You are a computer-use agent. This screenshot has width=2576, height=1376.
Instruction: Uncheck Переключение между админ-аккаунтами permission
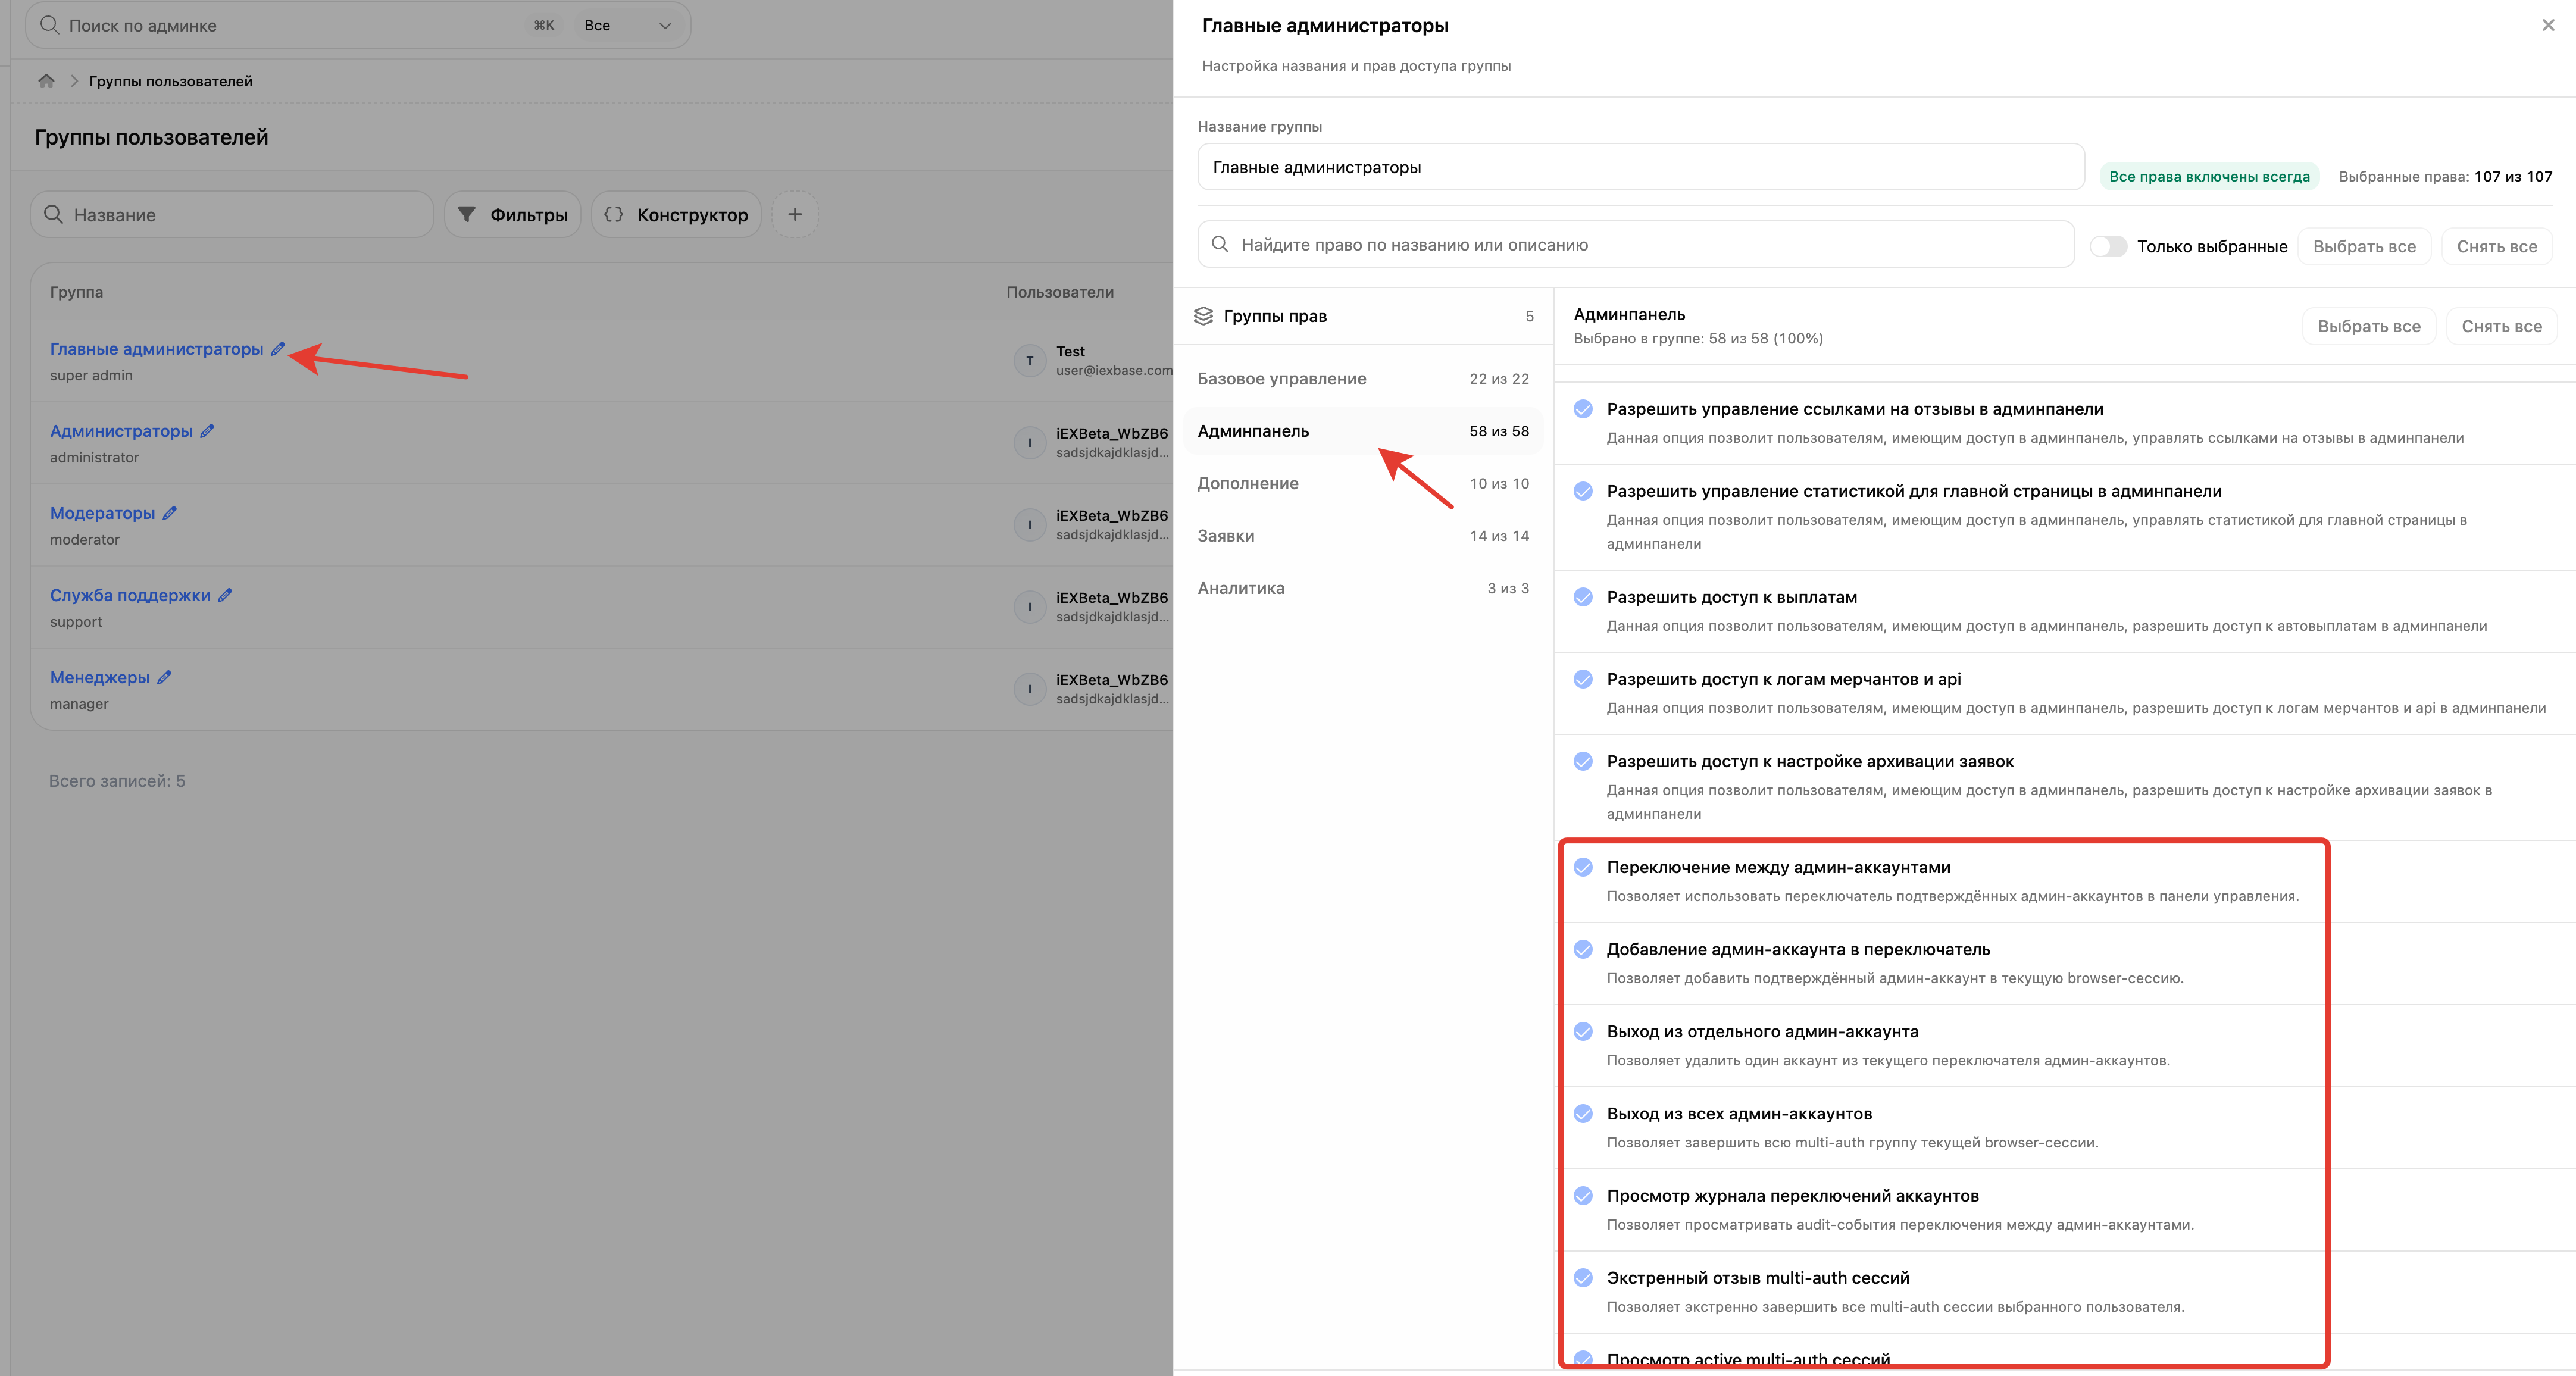[x=1583, y=867]
